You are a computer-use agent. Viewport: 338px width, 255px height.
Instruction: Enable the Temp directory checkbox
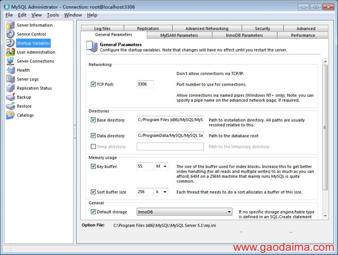click(93, 146)
